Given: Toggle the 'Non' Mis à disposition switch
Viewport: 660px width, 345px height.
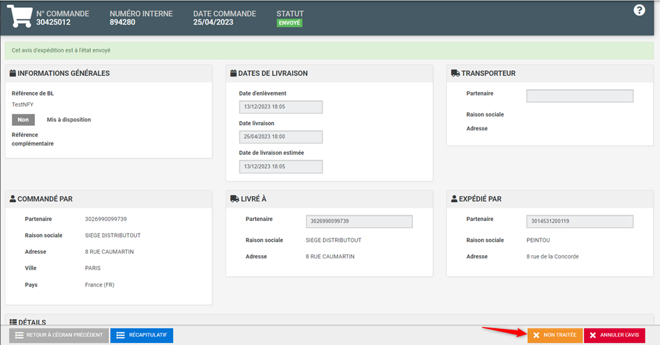Looking at the screenshot, I should 23,120.
